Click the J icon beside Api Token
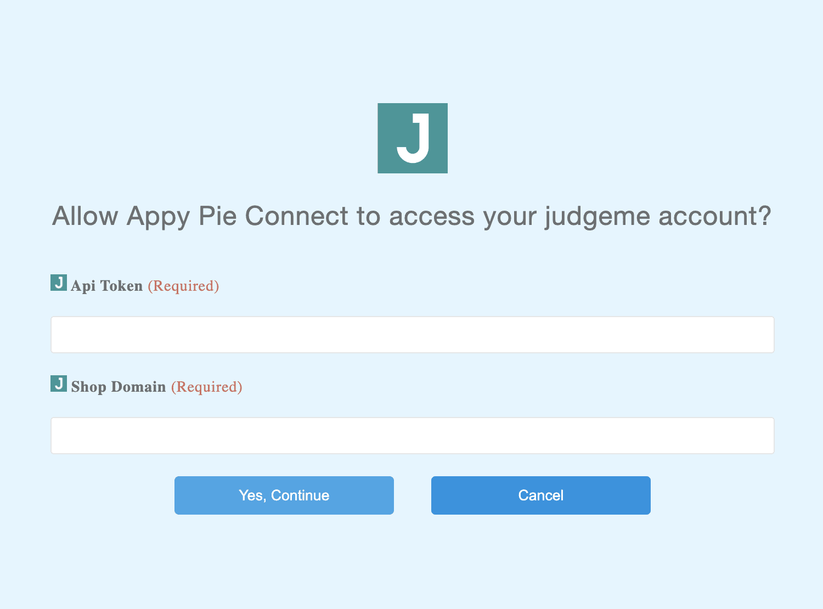 59,283
